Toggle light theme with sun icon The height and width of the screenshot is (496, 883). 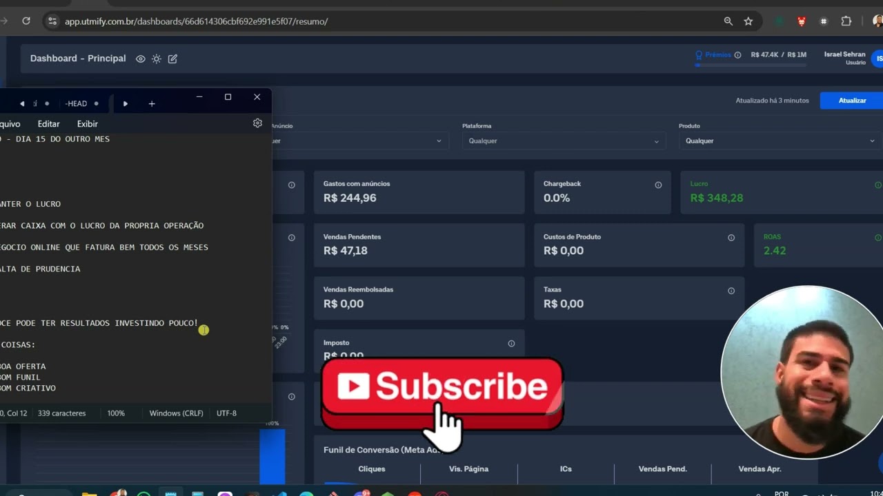(157, 59)
